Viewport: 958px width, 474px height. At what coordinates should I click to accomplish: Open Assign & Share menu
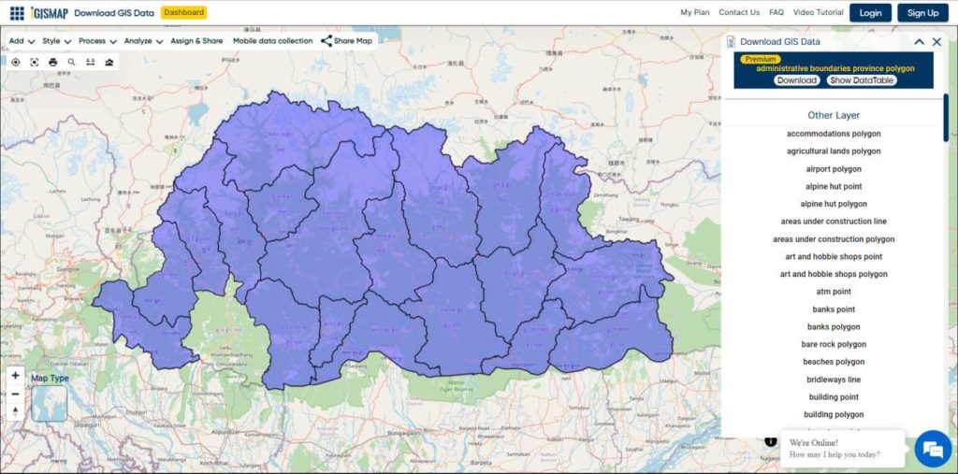196,41
